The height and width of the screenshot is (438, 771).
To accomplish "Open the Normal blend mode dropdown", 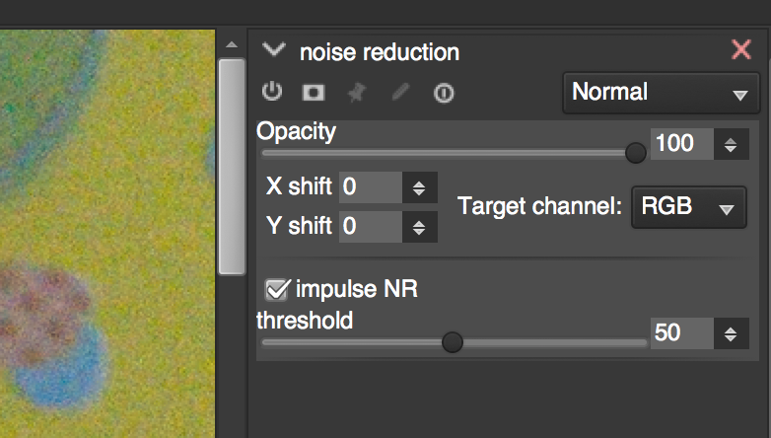I will [x=661, y=93].
